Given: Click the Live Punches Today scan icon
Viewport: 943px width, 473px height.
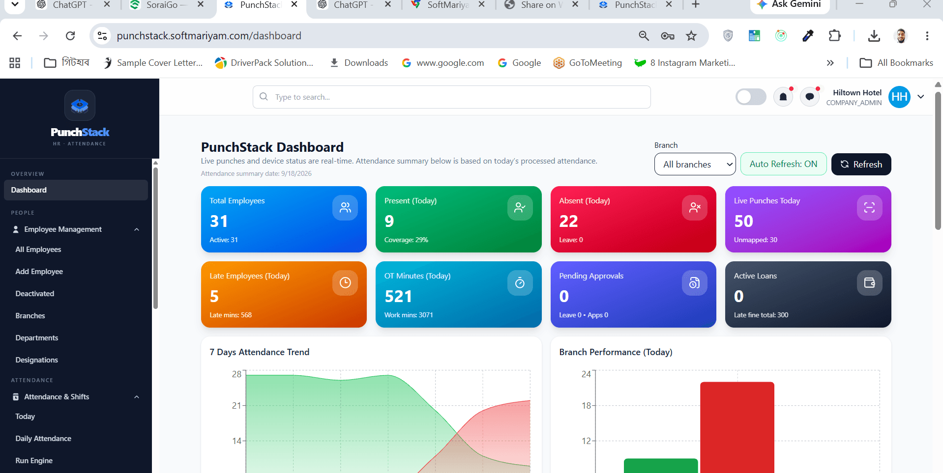Looking at the screenshot, I should [870, 208].
